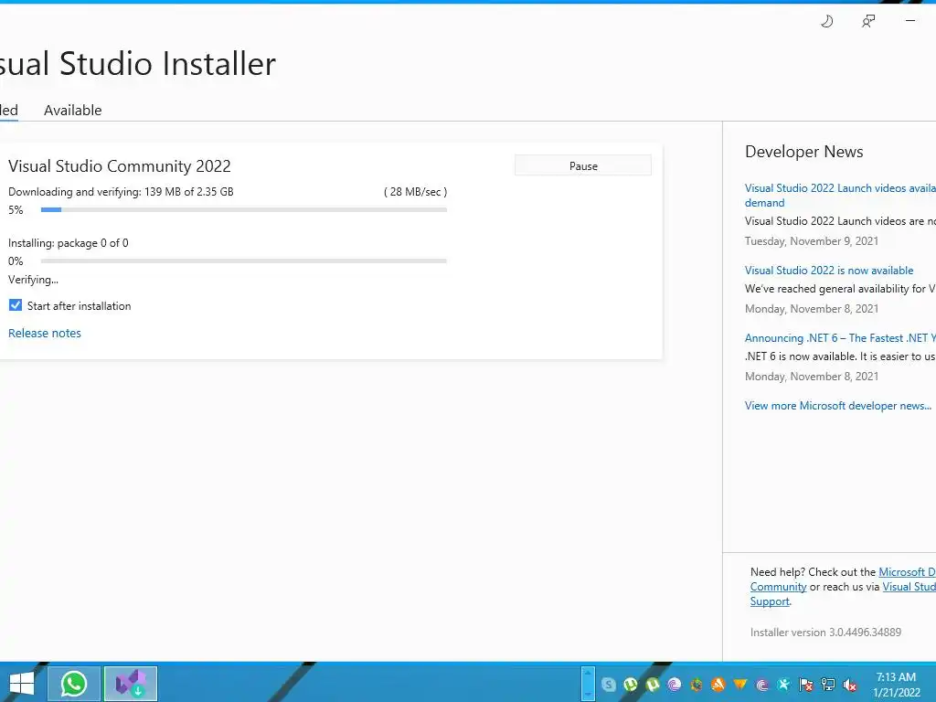Minimize the Visual Studio Installer window

coord(910,21)
